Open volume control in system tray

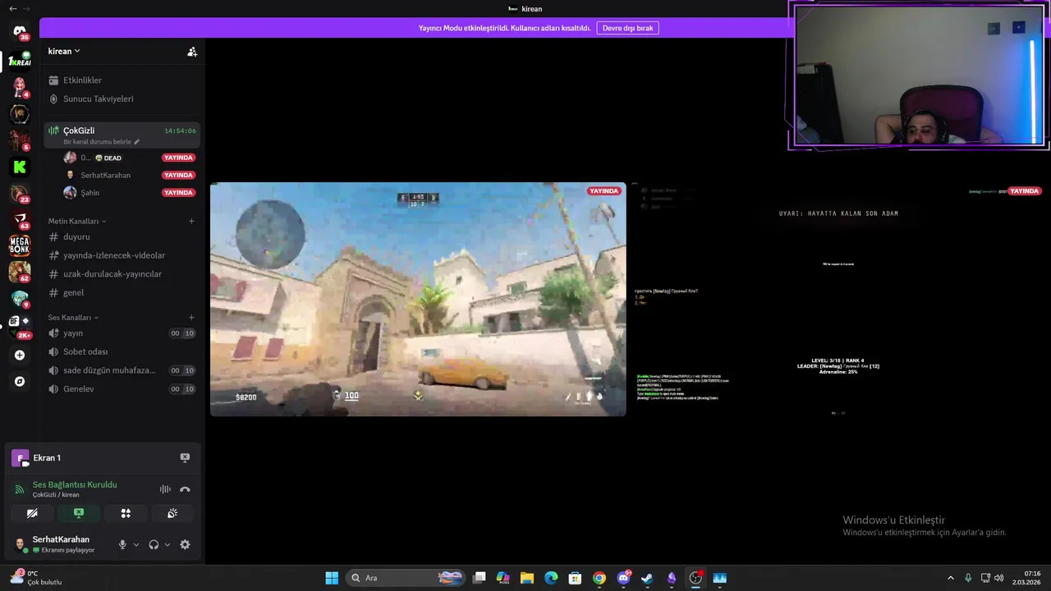(999, 578)
